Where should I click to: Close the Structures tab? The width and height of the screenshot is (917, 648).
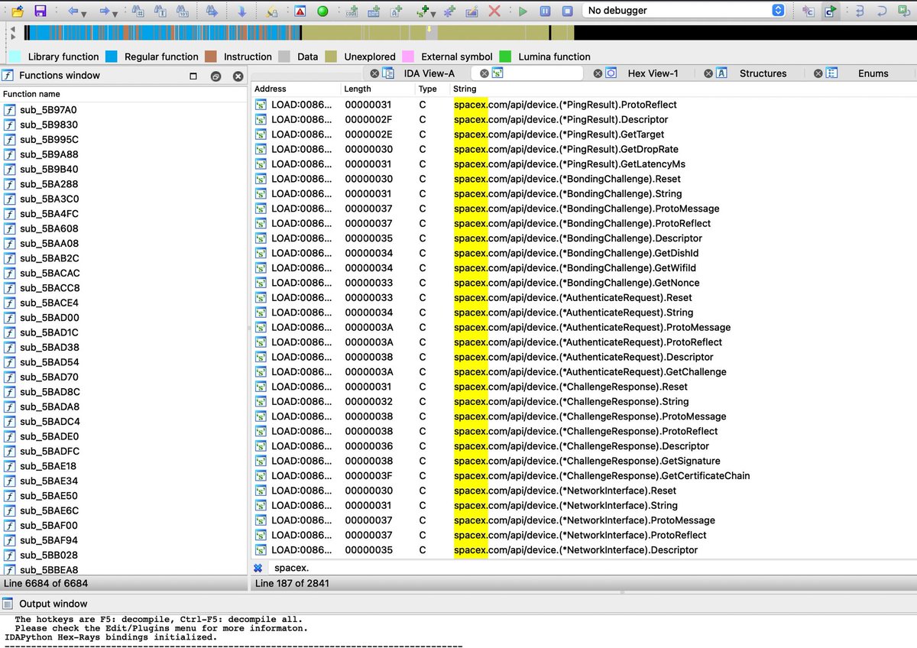coord(709,73)
